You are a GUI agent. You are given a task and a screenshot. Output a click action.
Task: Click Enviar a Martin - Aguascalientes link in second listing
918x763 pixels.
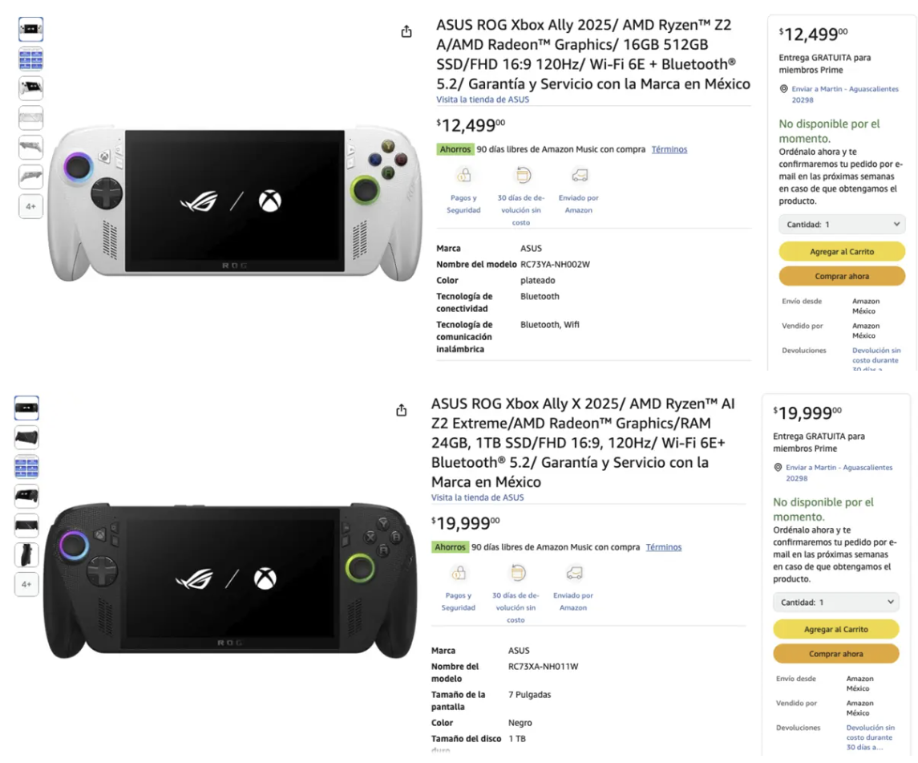tap(839, 473)
